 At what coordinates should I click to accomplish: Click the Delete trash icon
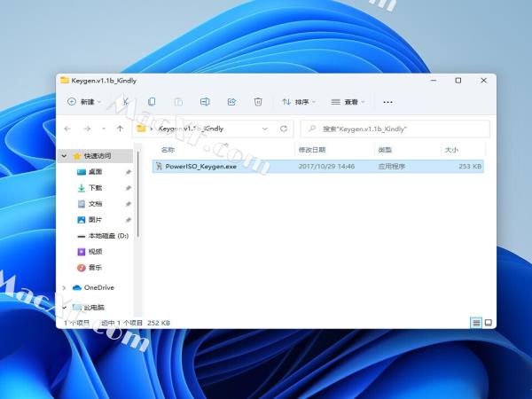tap(258, 102)
